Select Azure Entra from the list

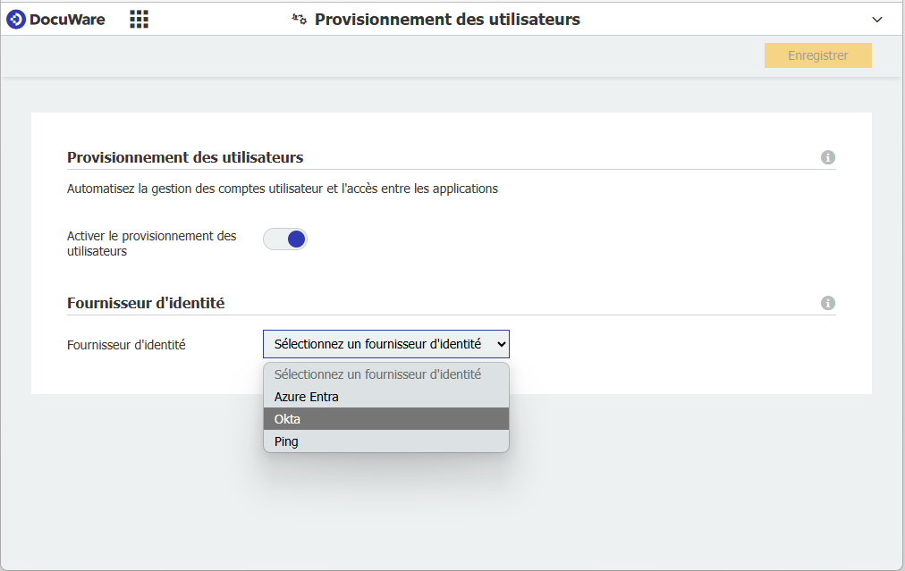point(386,397)
